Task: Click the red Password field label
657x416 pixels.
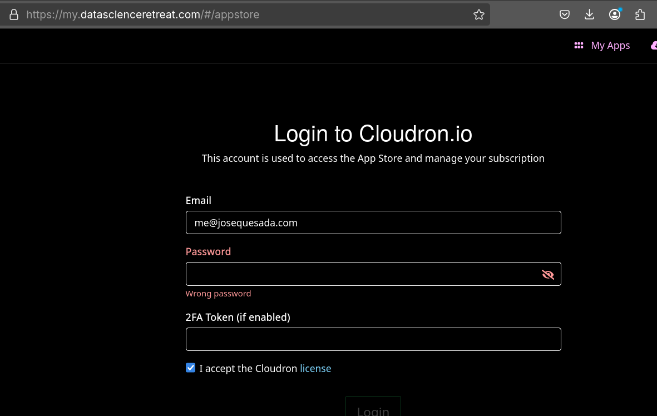Action: 208,251
